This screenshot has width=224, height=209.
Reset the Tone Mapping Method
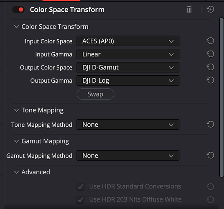point(211,124)
